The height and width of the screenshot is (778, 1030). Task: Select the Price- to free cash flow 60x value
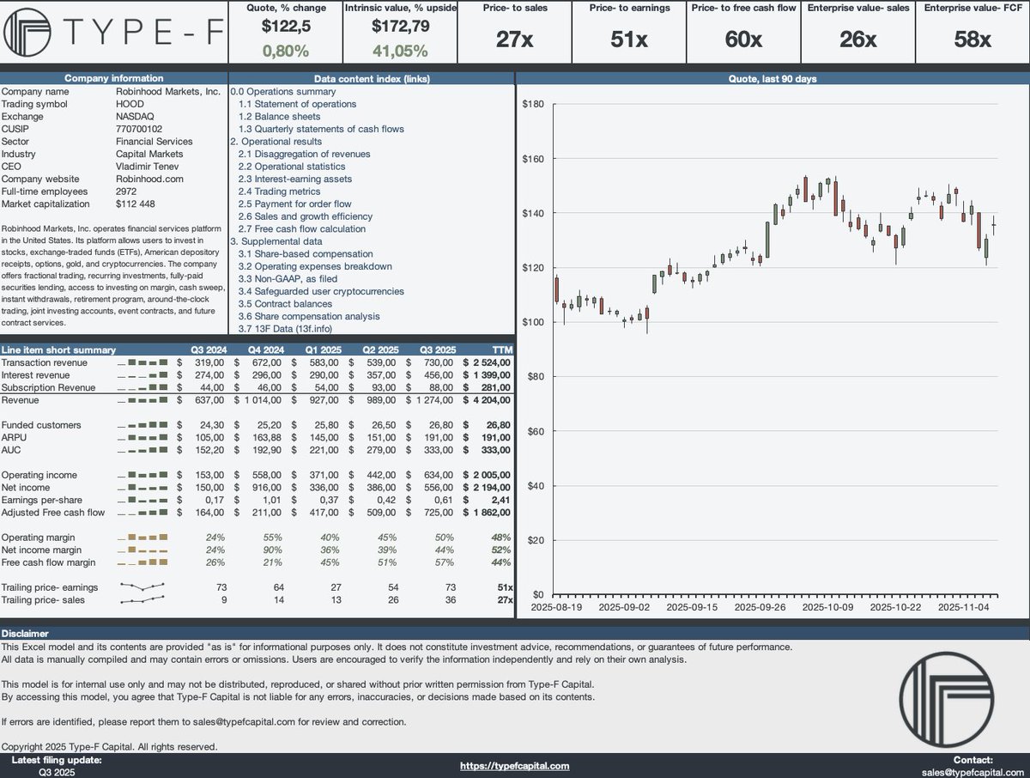pos(743,40)
